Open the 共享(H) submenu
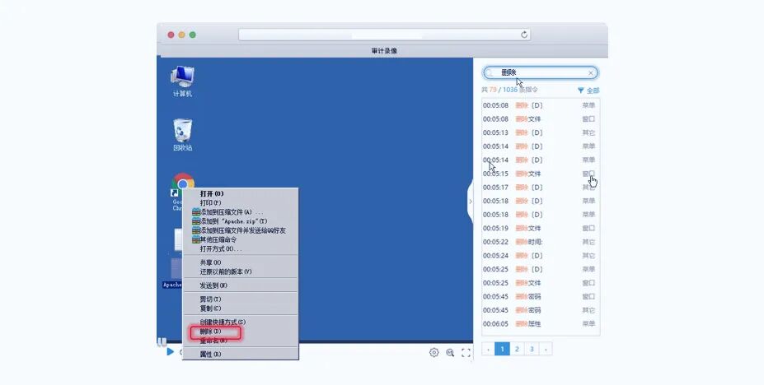This screenshot has width=764, height=385. pos(240,262)
